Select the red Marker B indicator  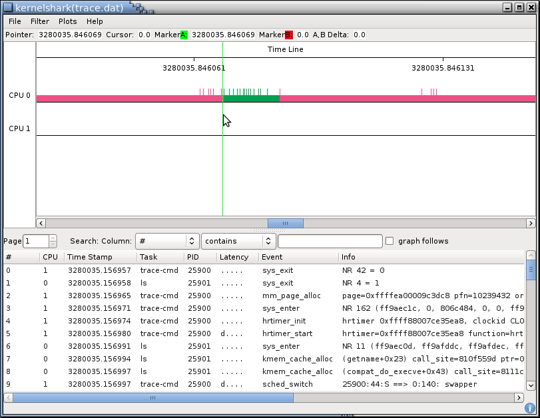tap(288, 35)
